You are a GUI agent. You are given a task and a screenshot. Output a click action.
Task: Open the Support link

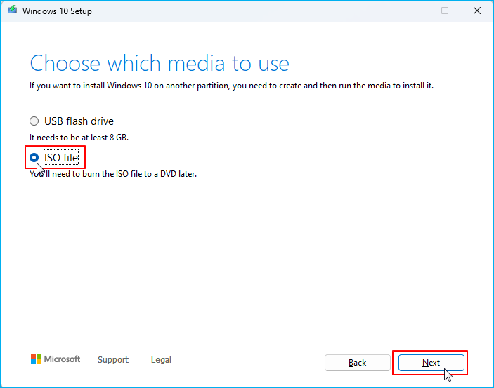coord(113,360)
